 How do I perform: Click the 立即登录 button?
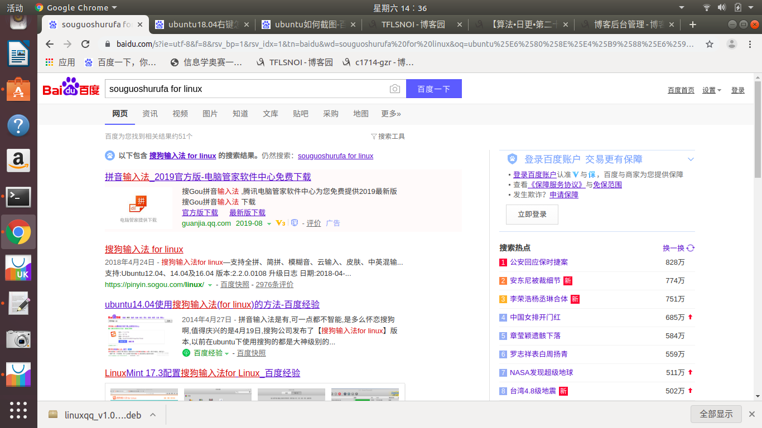[x=532, y=214]
